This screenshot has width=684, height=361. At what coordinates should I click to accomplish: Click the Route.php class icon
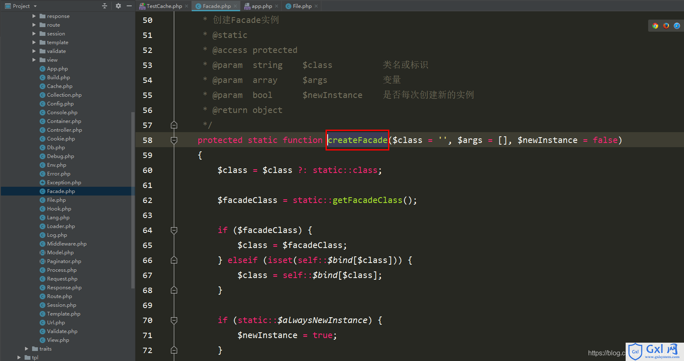(43, 296)
